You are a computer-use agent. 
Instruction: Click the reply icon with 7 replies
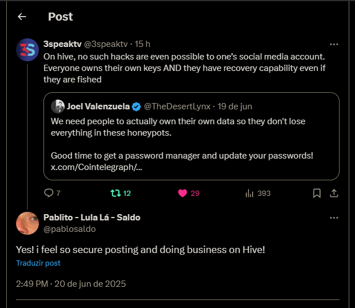click(x=49, y=193)
